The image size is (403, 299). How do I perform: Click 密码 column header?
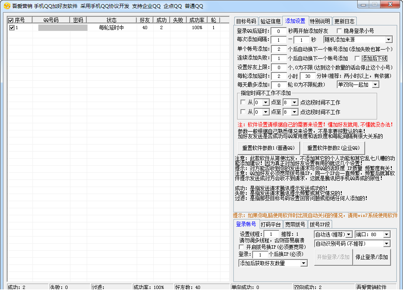(x=78, y=20)
